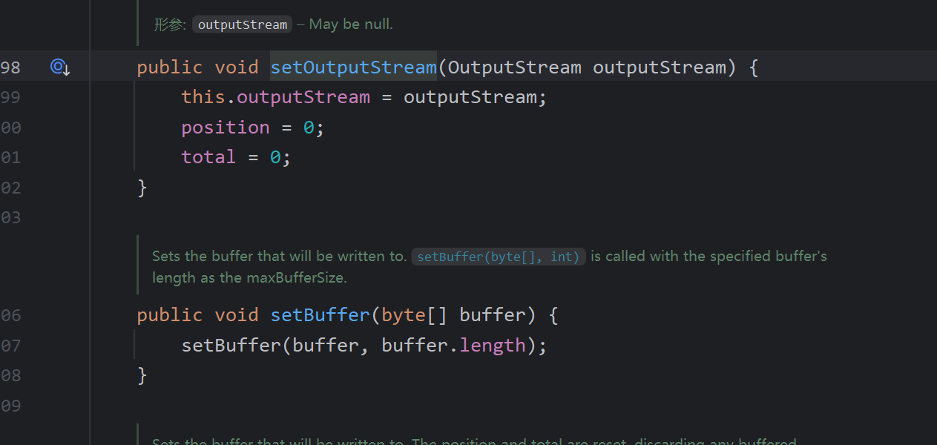Click the 'byte' keyword in the setBuffer parameters

click(x=403, y=315)
